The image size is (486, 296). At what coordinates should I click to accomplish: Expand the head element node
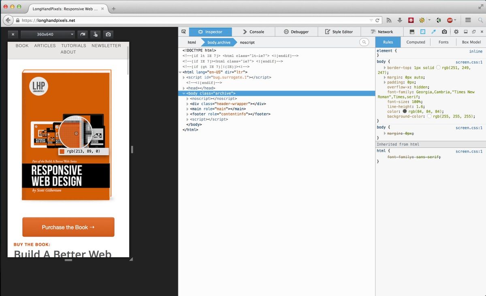184,88
